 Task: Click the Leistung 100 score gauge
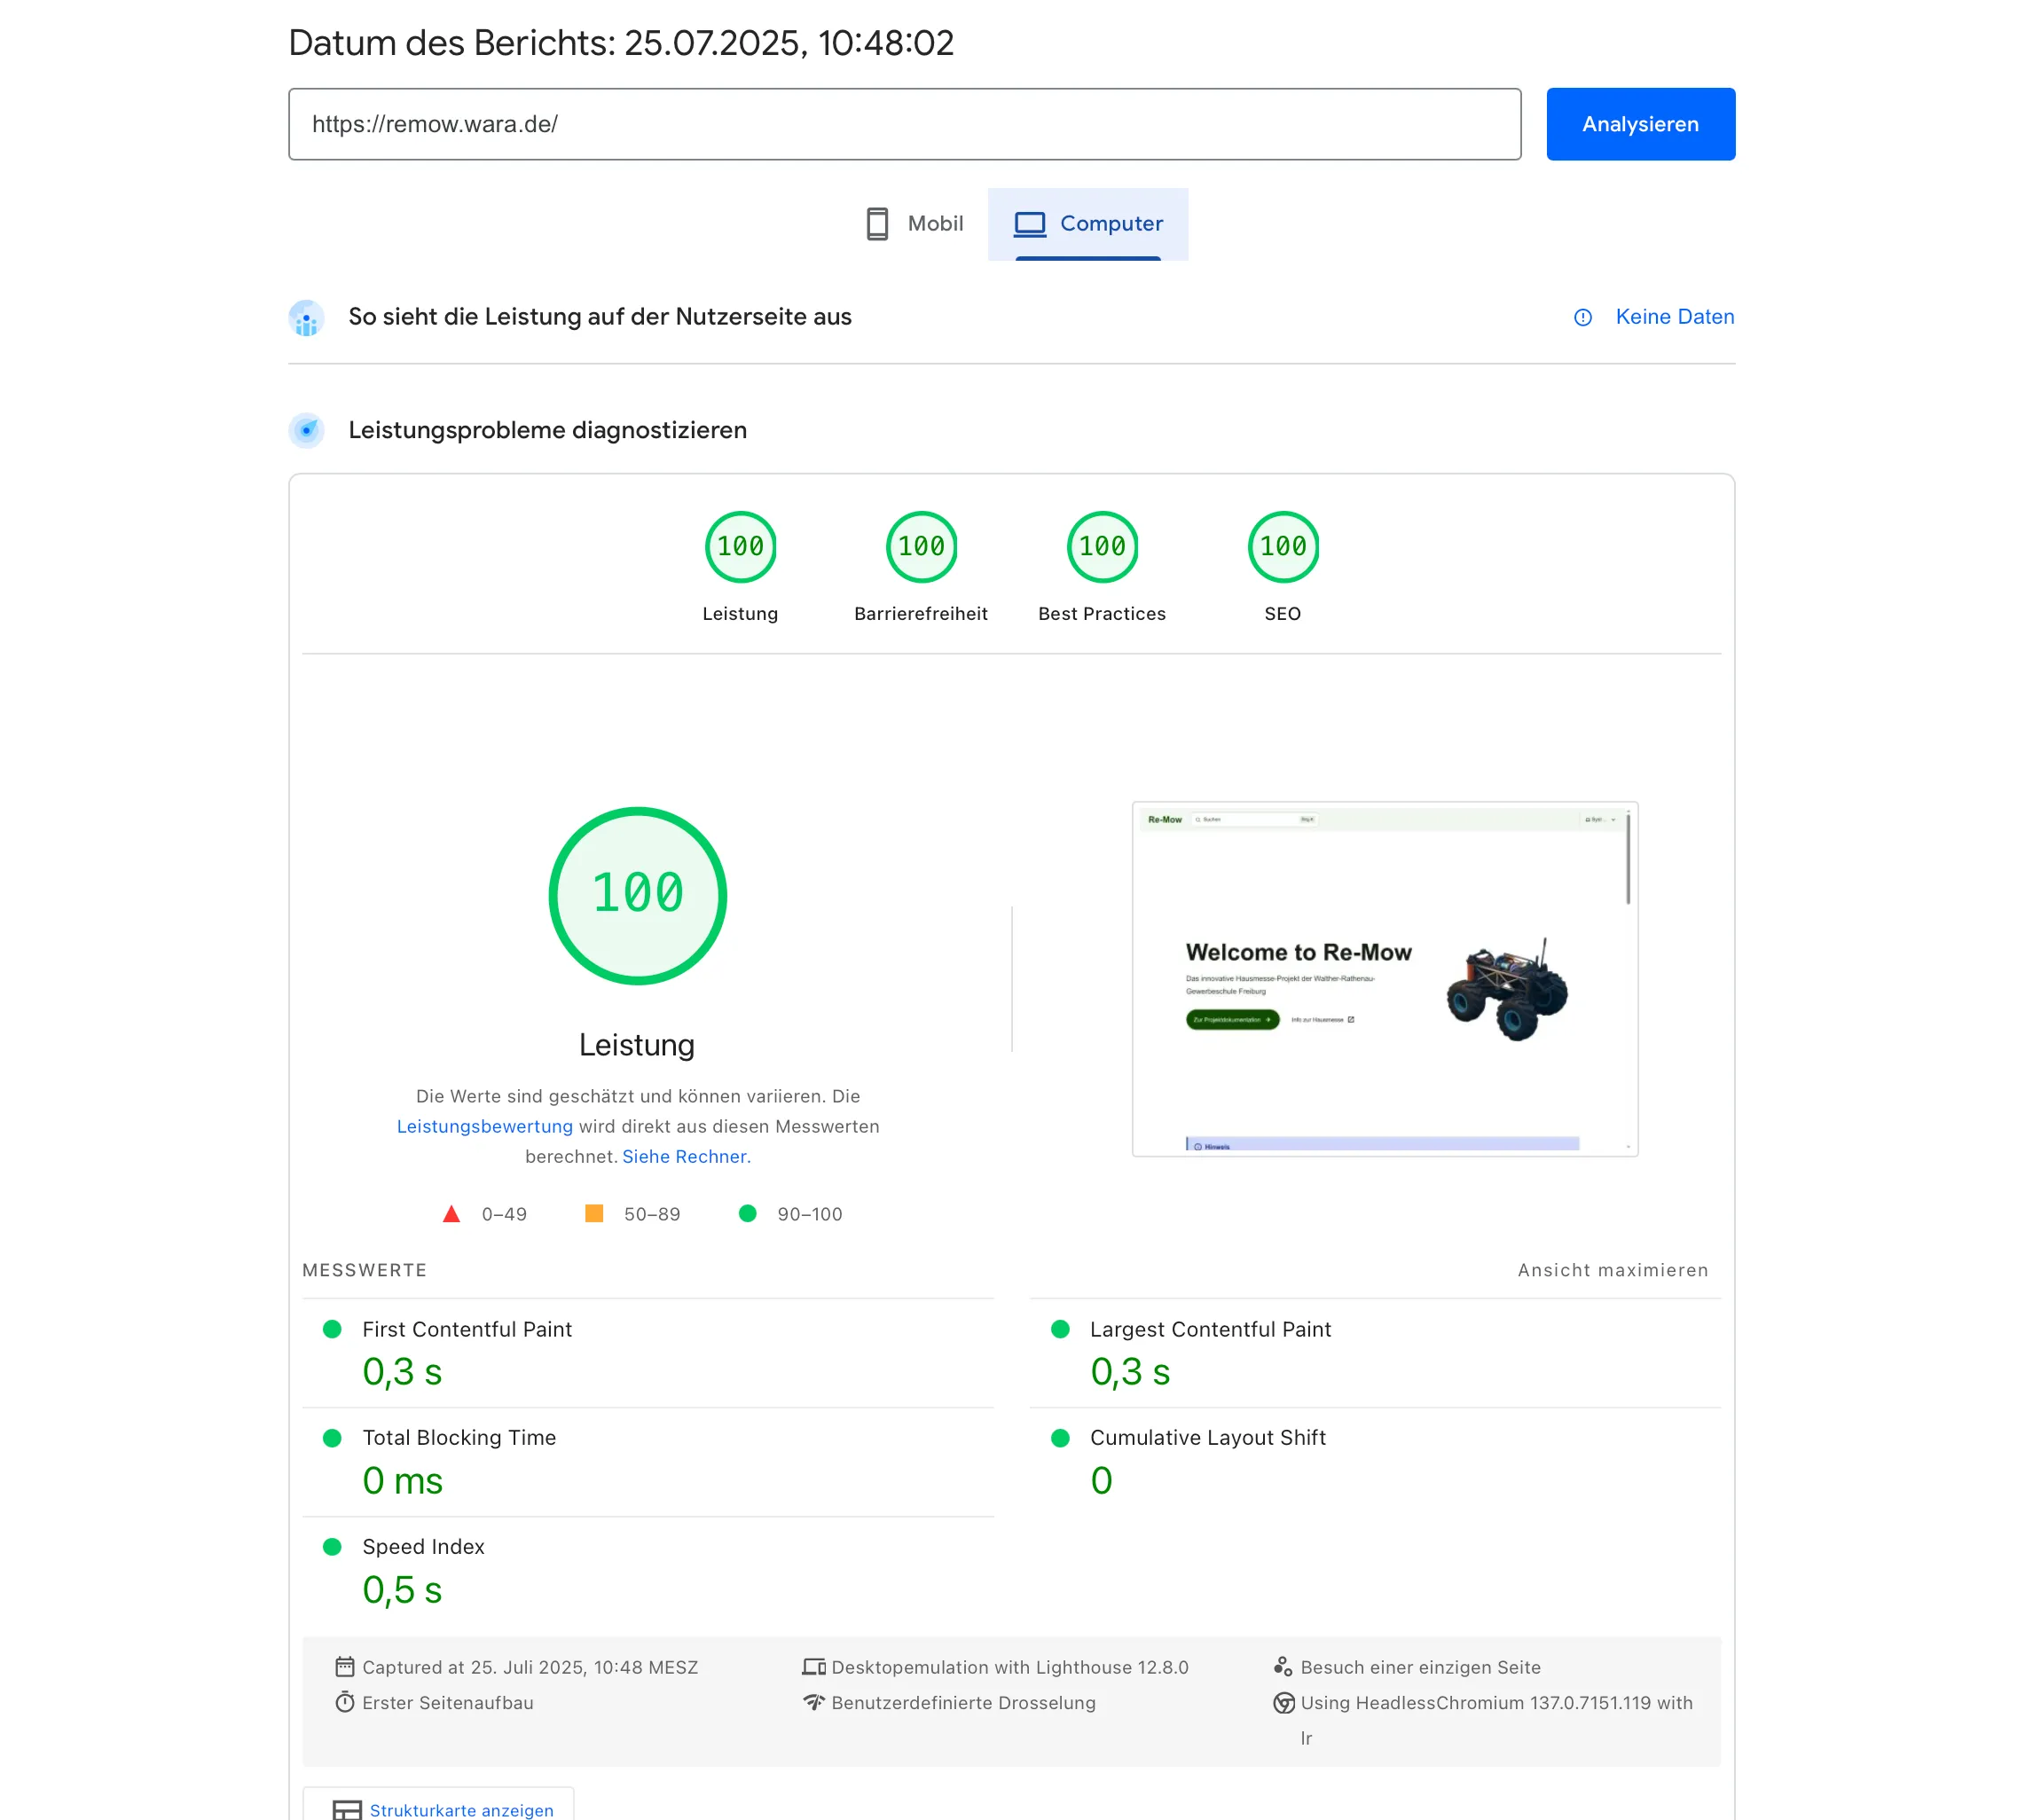pos(740,547)
